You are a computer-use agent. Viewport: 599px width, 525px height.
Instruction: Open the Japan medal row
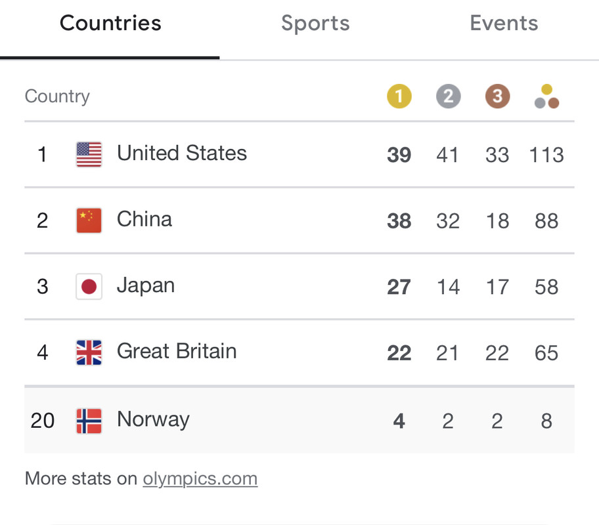[x=299, y=286]
